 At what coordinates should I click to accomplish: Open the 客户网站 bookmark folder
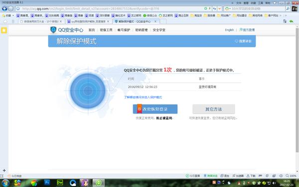tap(272, 15)
